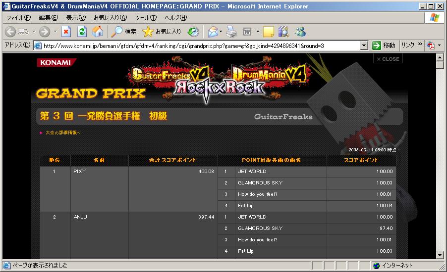Screen dimensions: 447x272
Task: Click the 97.40 score value
Action: (x=386, y=228)
